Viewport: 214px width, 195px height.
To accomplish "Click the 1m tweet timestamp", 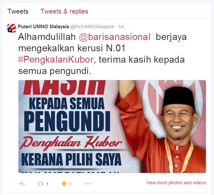I will click(121, 27).
